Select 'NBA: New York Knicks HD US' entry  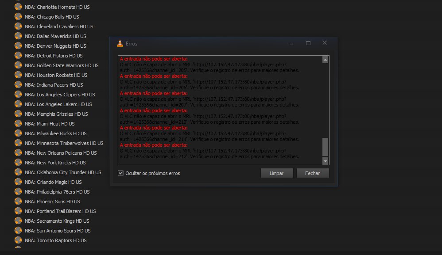point(55,163)
